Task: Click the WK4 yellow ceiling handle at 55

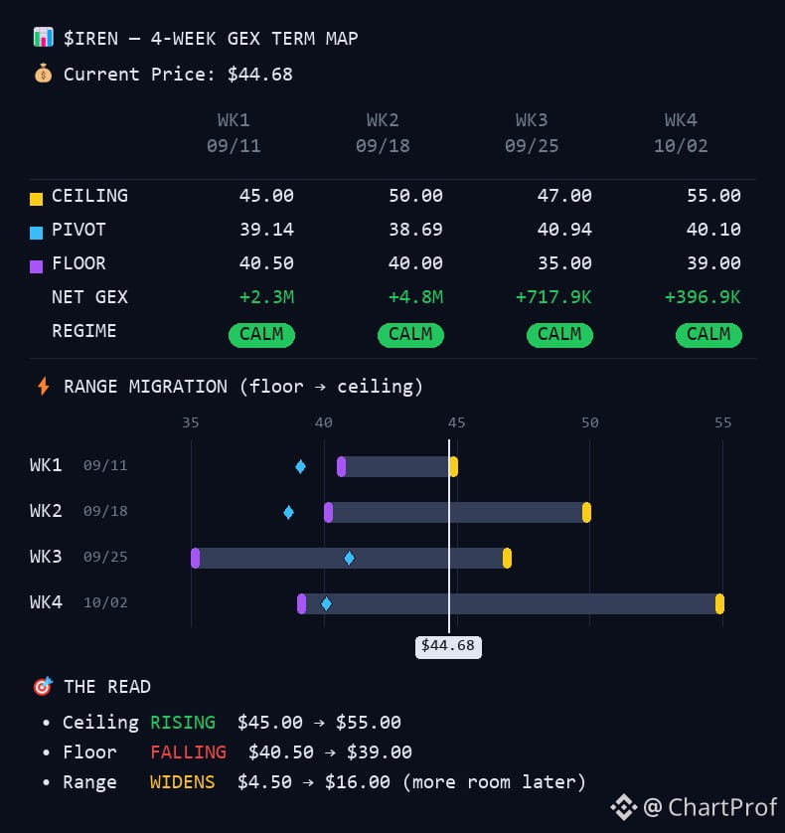Action: (x=719, y=603)
